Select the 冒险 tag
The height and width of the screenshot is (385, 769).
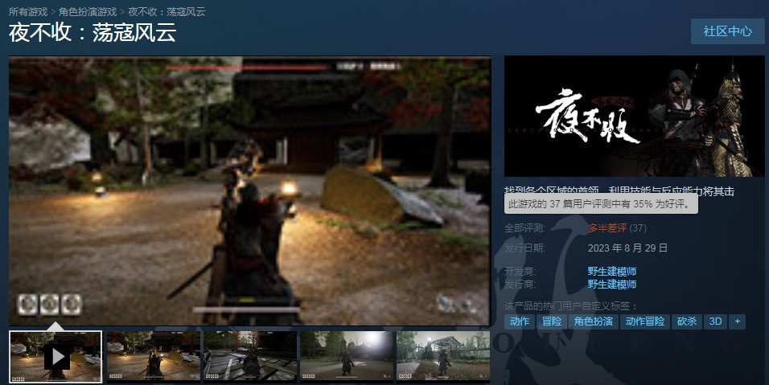[x=552, y=322]
